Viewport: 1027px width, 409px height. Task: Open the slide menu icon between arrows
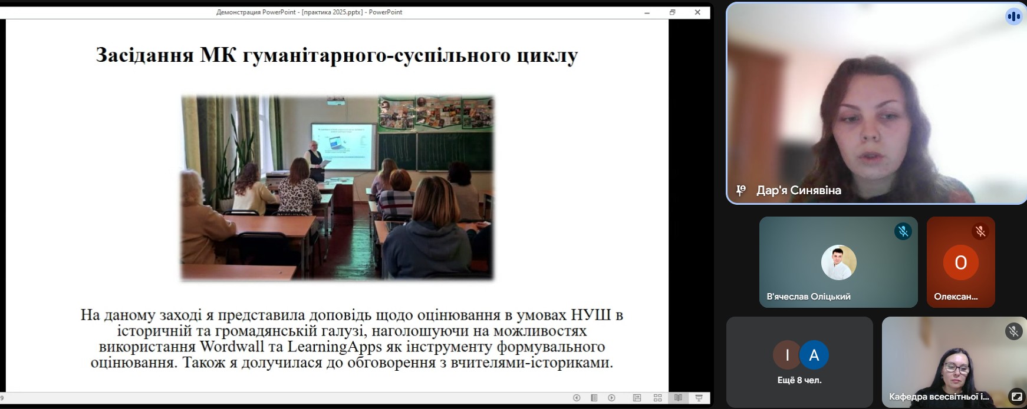click(x=594, y=398)
